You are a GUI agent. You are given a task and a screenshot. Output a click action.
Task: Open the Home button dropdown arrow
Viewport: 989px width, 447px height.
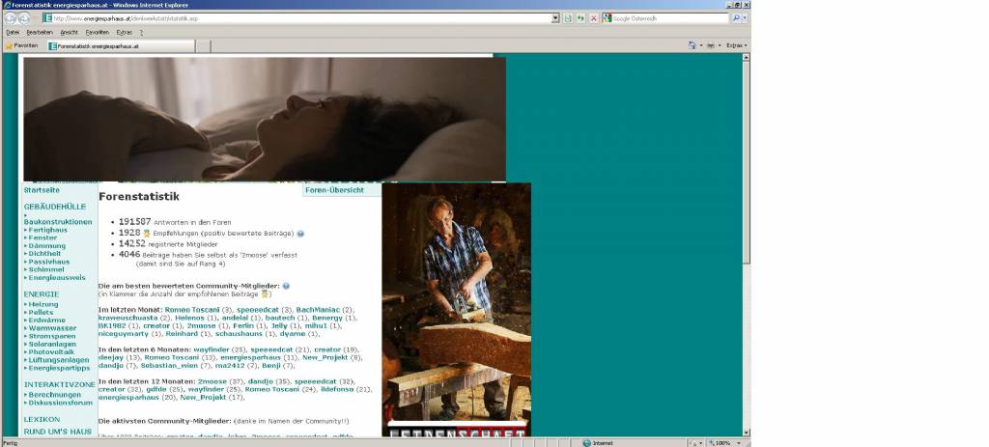pyautogui.click(x=700, y=45)
